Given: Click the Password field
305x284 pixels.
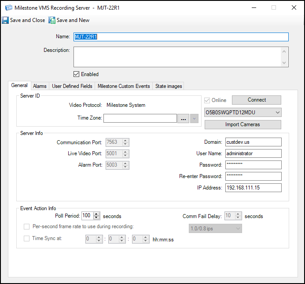Looking at the screenshot, I should [x=253, y=165].
